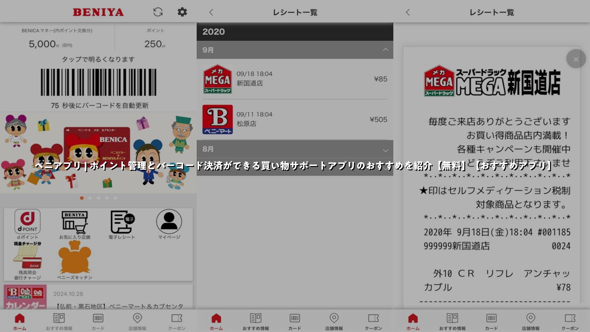The width and height of the screenshot is (590, 332).
Task: Tap クーポン icon in middle screen
Action: click(x=373, y=322)
